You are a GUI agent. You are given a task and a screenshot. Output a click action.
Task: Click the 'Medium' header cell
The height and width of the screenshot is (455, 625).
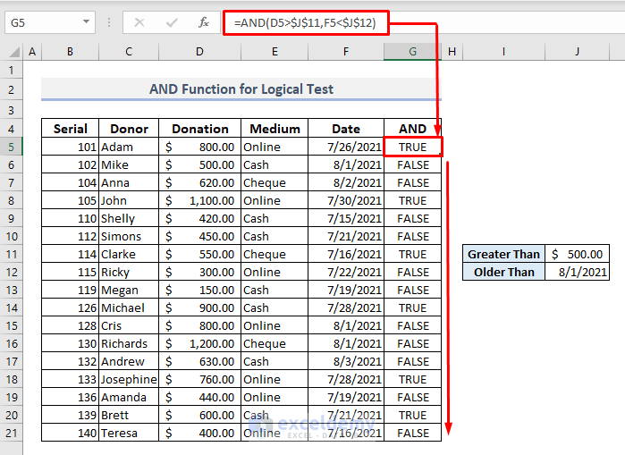[x=274, y=129]
